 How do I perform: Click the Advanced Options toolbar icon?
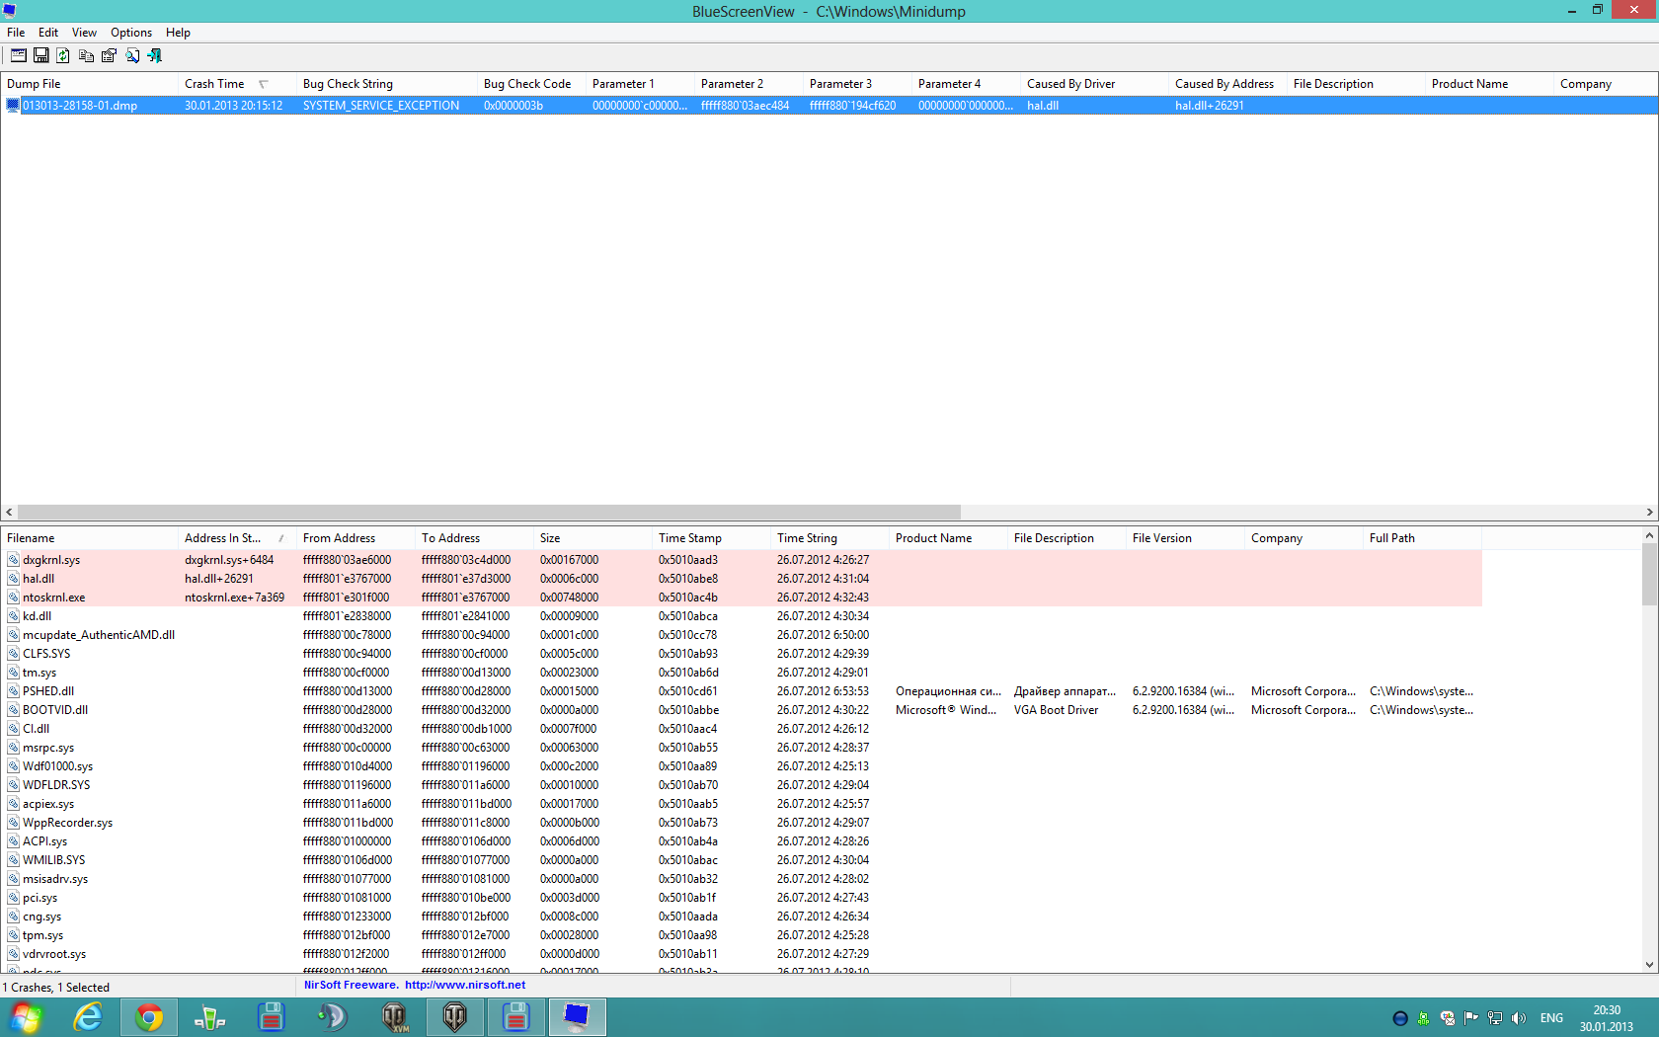18,55
